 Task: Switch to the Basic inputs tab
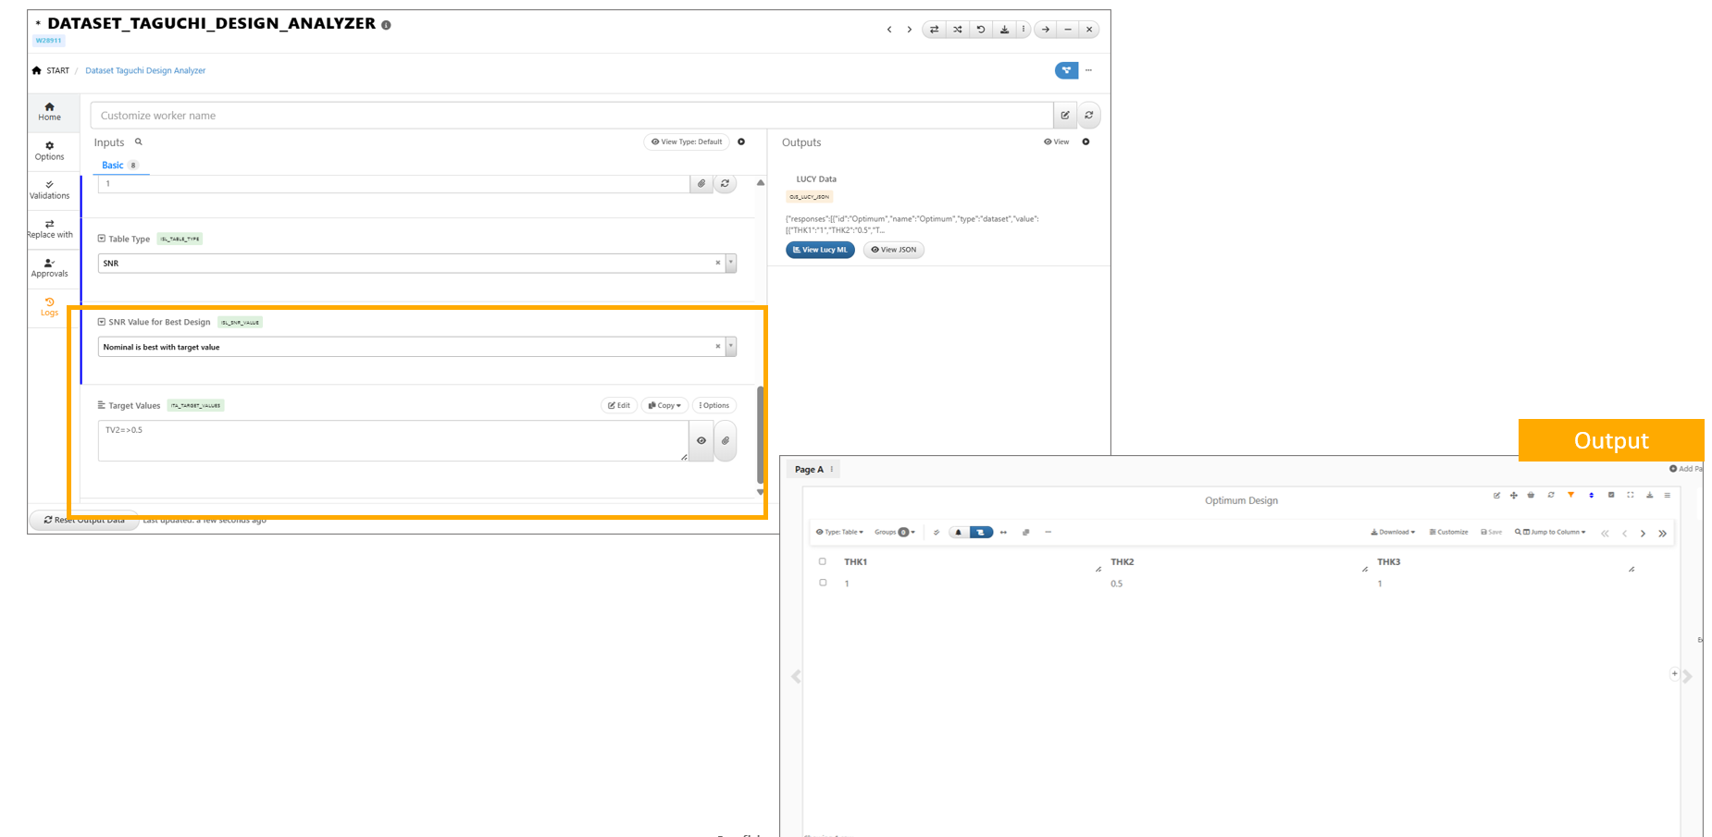[x=112, y=166]
